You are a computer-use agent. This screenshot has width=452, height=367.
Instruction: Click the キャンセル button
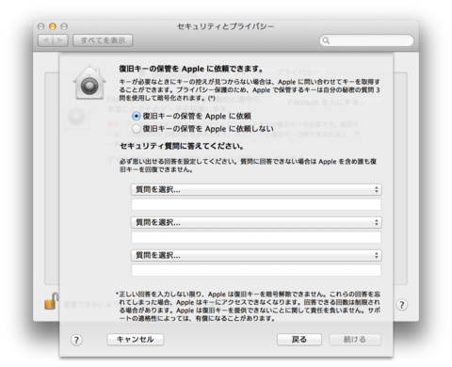[x=136, y=340]
